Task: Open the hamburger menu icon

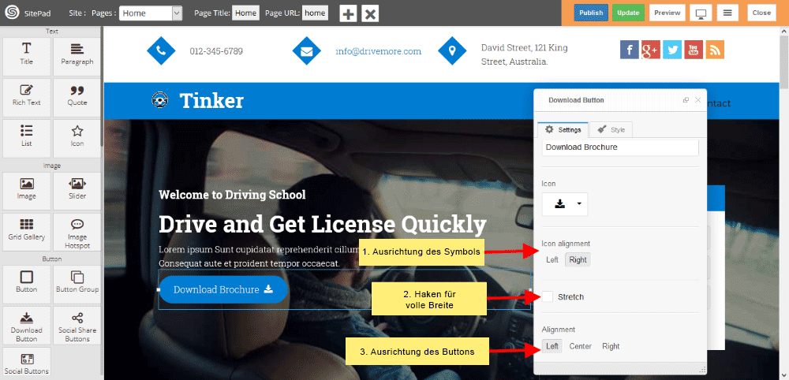Action: [727, 13]
